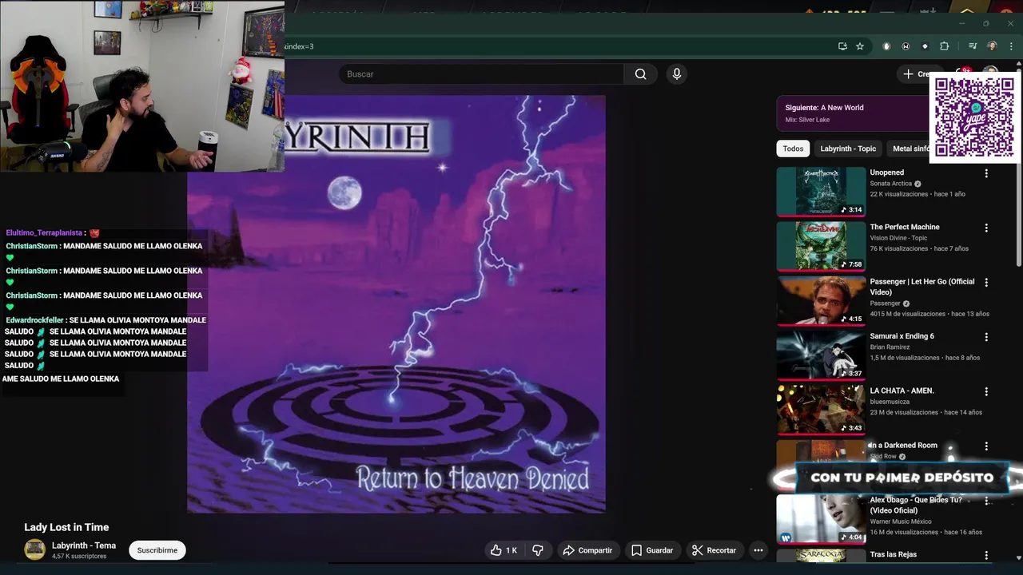Like the video with thumbs up
Screen dimensions: 1023x575
pos(504,550)
